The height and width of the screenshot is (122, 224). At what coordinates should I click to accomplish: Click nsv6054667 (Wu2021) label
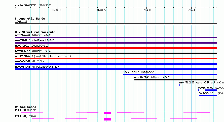(x=29, y=61)
